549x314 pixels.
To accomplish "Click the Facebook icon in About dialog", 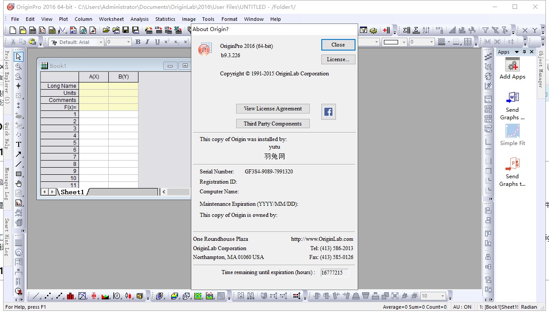I will pyautogui.click(x=328, y=112).
